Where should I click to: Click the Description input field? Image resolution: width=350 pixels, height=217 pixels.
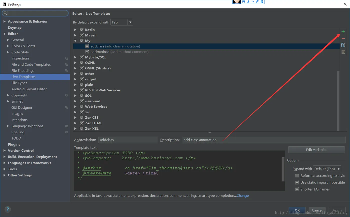(264, 140)
